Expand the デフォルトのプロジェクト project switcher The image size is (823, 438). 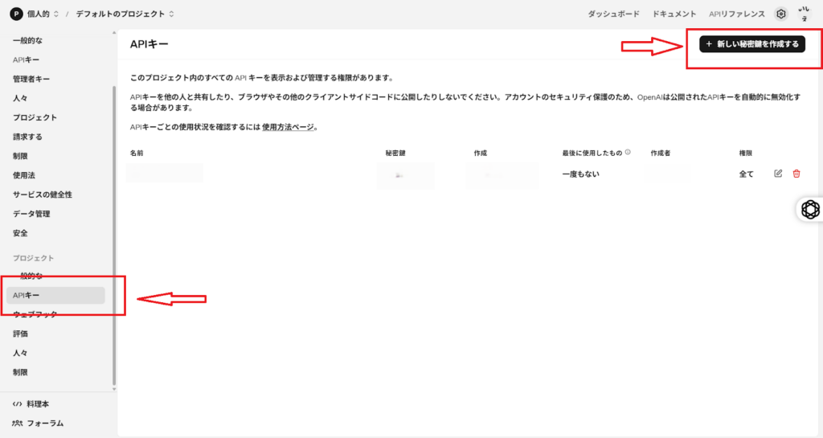(x=125, y=14)
